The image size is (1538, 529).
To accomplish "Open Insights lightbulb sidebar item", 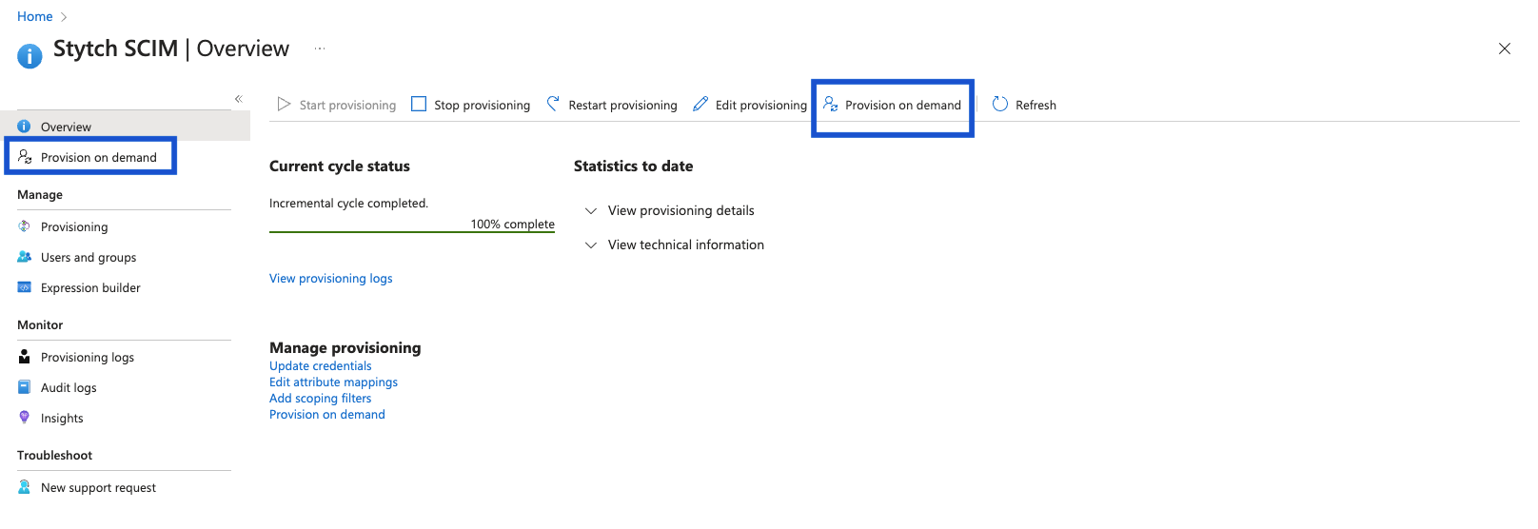I will (62, 418).
